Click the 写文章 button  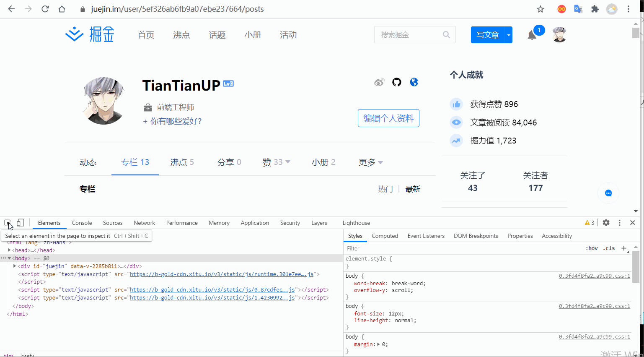pos(488,35)
